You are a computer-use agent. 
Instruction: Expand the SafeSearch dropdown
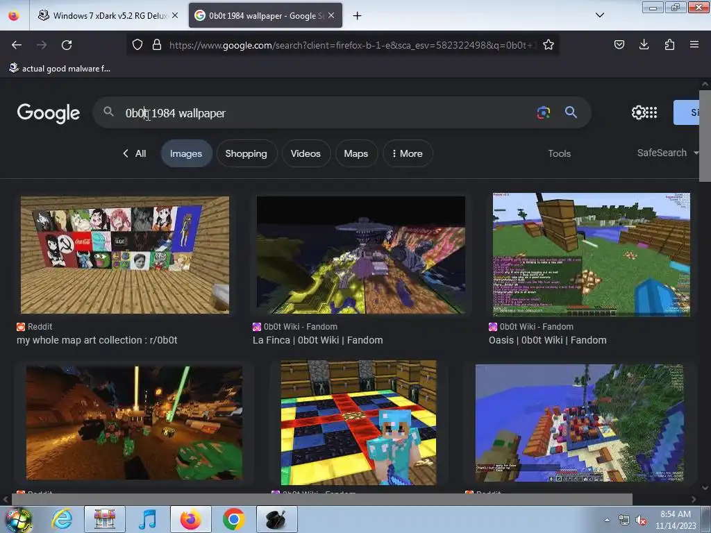coord(667,153)
